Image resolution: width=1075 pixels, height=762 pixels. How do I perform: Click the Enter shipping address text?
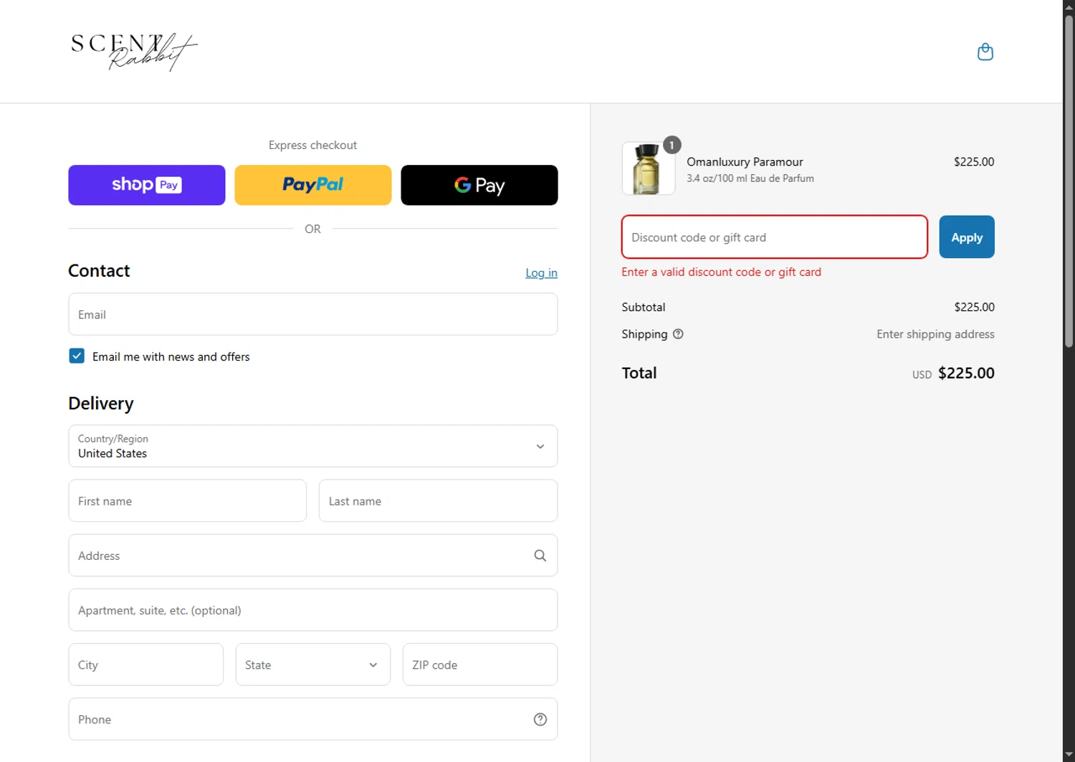point(935,334)
